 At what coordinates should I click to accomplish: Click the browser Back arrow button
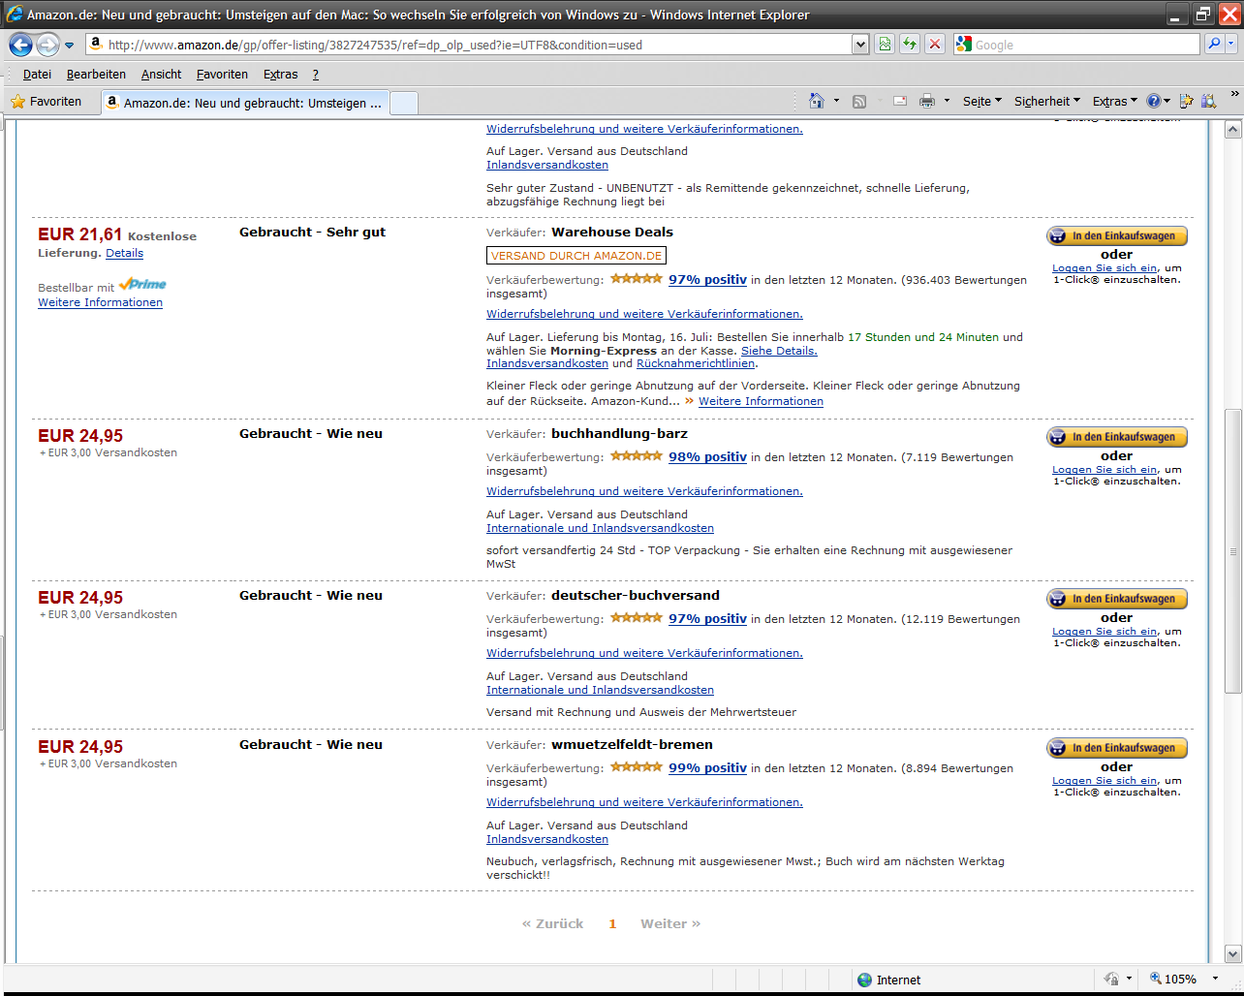tap(21, 45)
